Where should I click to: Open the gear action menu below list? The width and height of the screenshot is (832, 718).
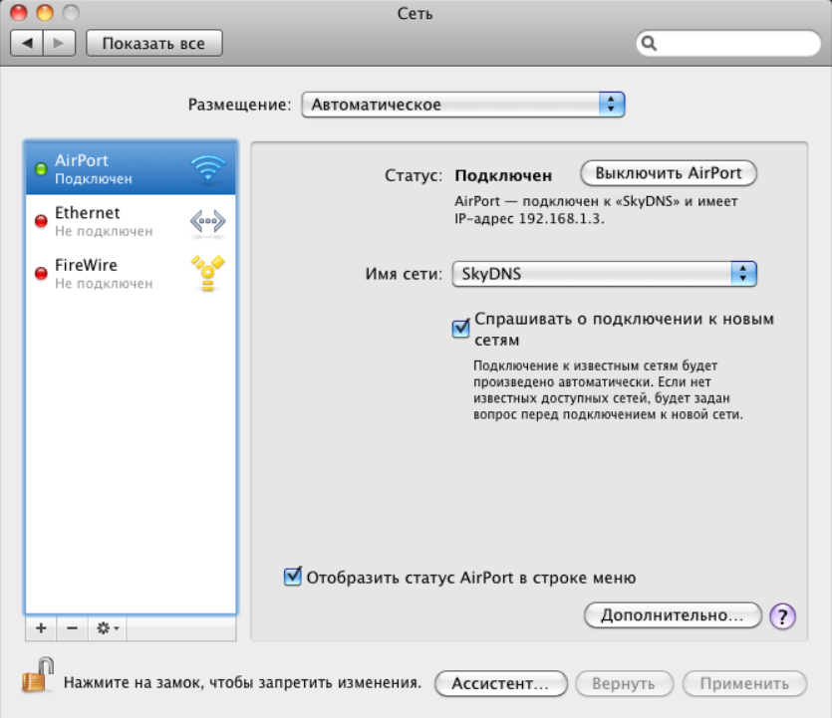pos(106,628)
